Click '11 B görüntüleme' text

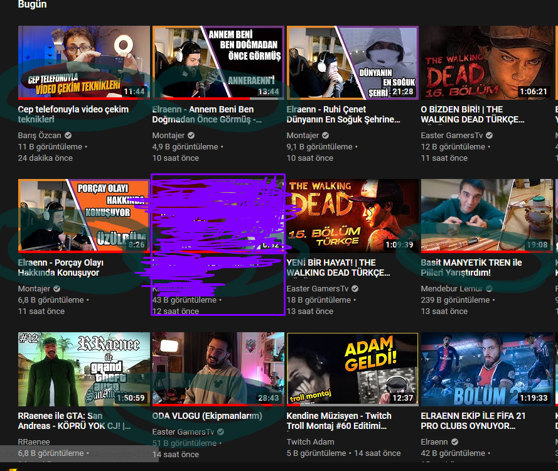click(50, 147)
